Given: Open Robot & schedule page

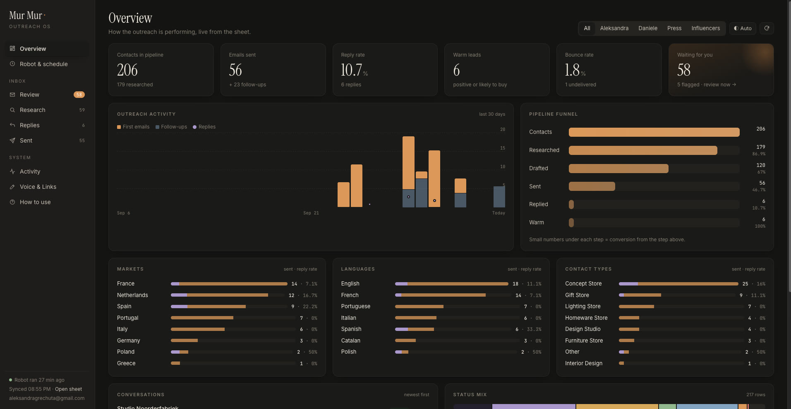Looking at the screenshot, I should tap(47, 64).
